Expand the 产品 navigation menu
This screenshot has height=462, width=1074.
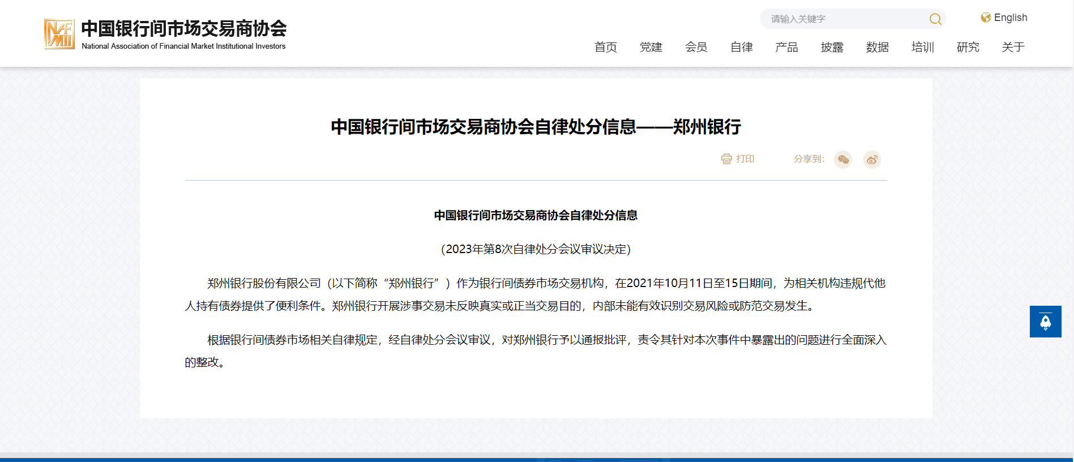pyautogui.click(x=786, y=47)
